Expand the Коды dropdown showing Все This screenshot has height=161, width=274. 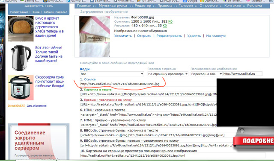[x=112, y=74]
